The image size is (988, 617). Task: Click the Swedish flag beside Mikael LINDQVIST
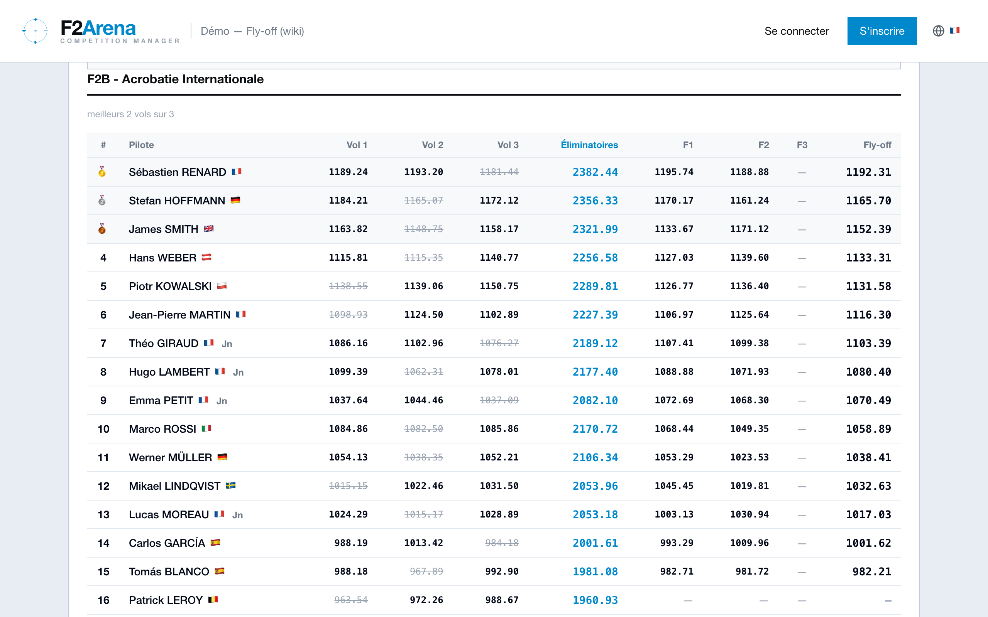(231, 486)
